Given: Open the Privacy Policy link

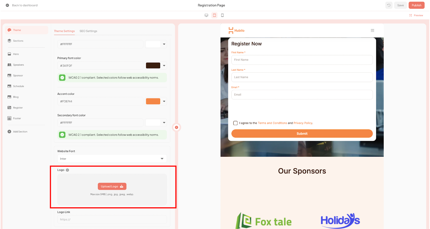Looking at the screenshot, I should [x=303, y=123].
